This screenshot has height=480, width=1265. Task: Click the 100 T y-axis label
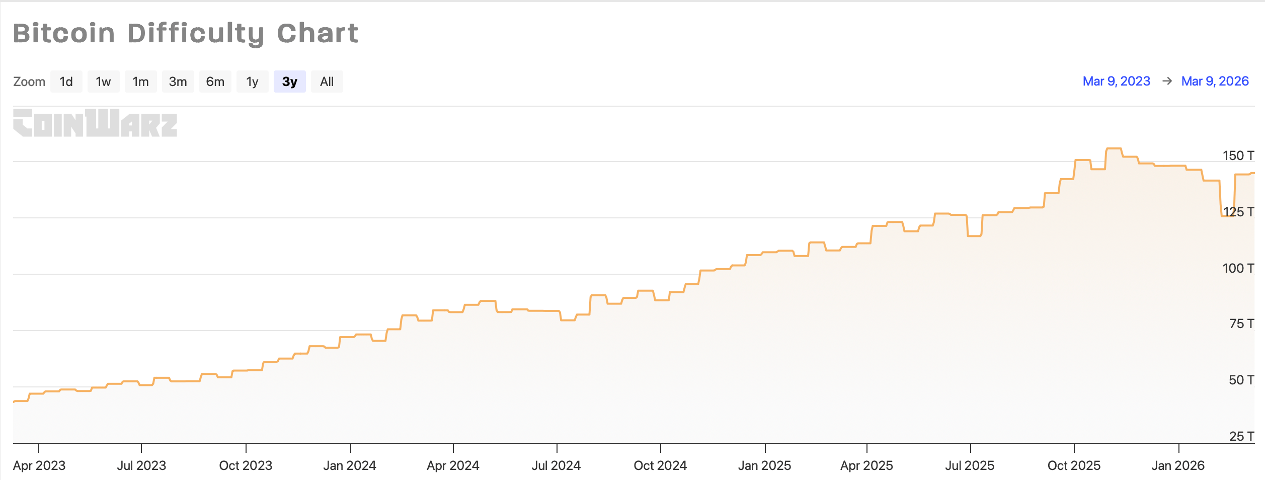[x=1238, y=268]
